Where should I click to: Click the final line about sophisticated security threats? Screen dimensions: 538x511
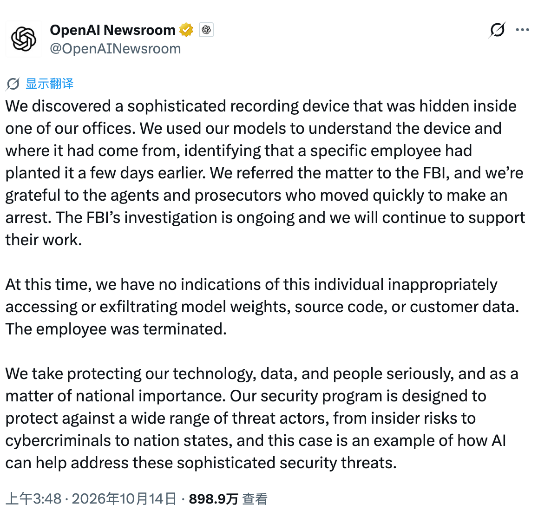tap(201, 463)
